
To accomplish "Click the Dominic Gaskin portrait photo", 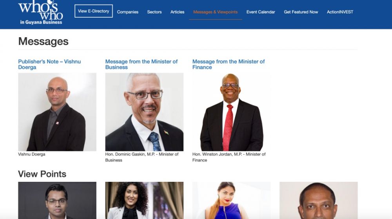I will 144,112.
